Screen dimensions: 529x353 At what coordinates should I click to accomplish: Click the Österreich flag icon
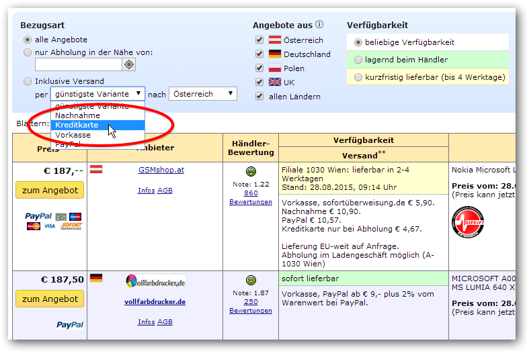275,40
